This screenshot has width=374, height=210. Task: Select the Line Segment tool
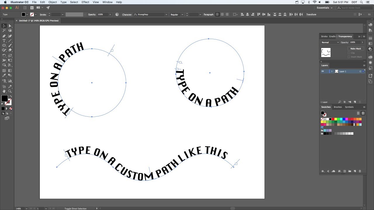[10, 41]
